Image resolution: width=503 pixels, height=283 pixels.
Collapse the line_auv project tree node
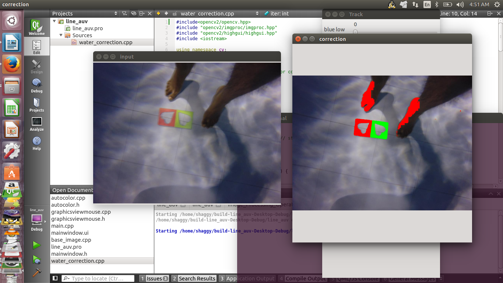[x=54, y=21]
